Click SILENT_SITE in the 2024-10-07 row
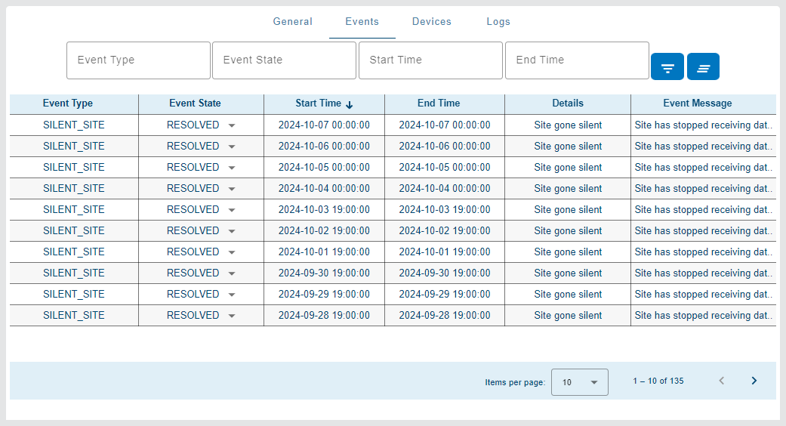The width and height of the screenshot is (786, 426). (x=74, y=125)
